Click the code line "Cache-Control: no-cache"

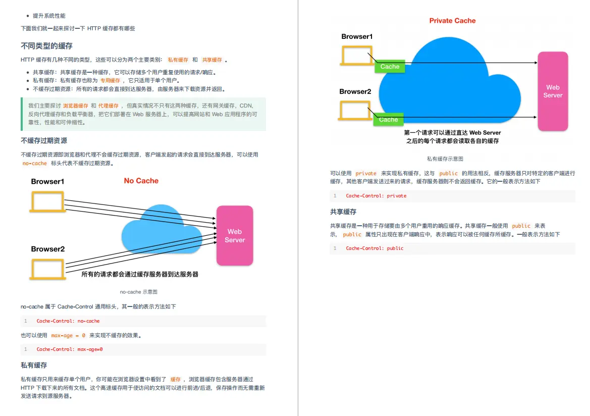[x=68, y=321]
